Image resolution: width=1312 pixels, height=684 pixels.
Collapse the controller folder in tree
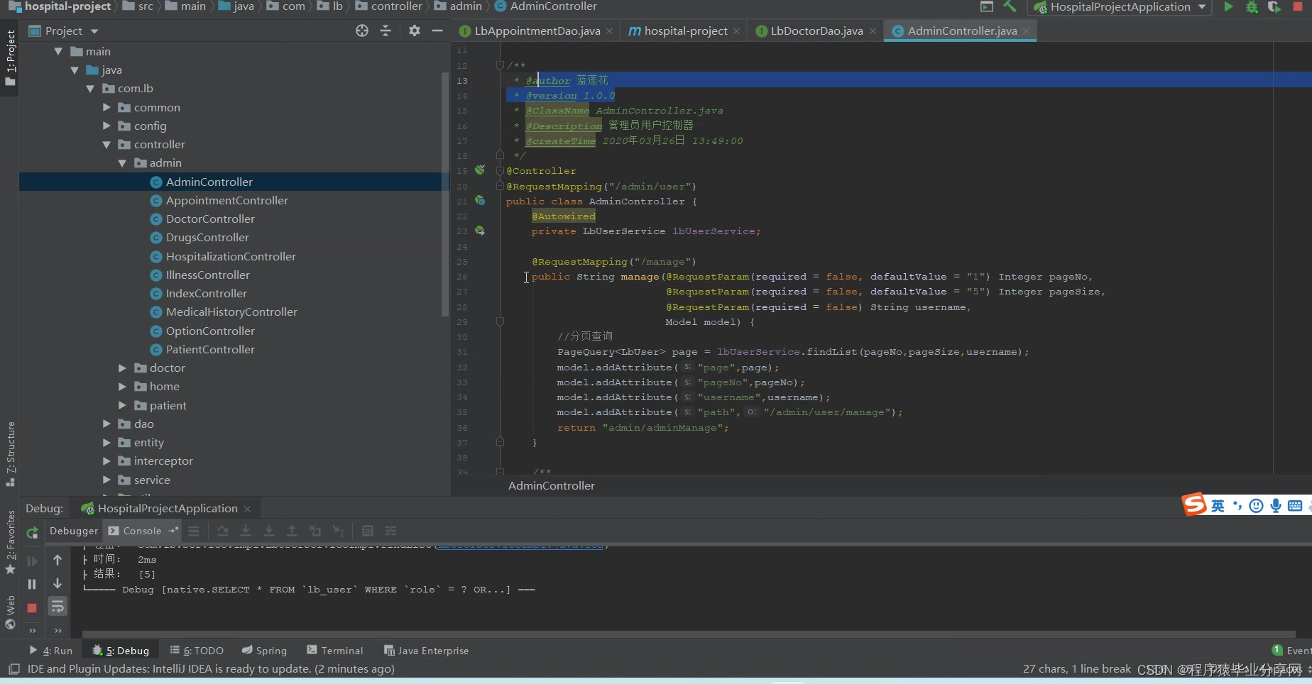[x=106, y=145]
